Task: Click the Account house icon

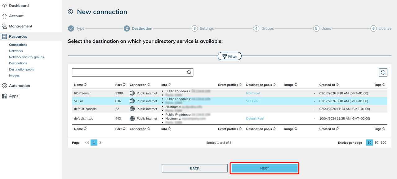Action: point(4,16)
